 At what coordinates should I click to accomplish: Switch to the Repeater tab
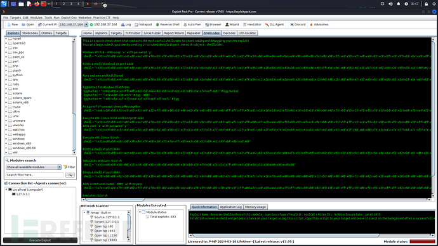[x=194, y=33]
